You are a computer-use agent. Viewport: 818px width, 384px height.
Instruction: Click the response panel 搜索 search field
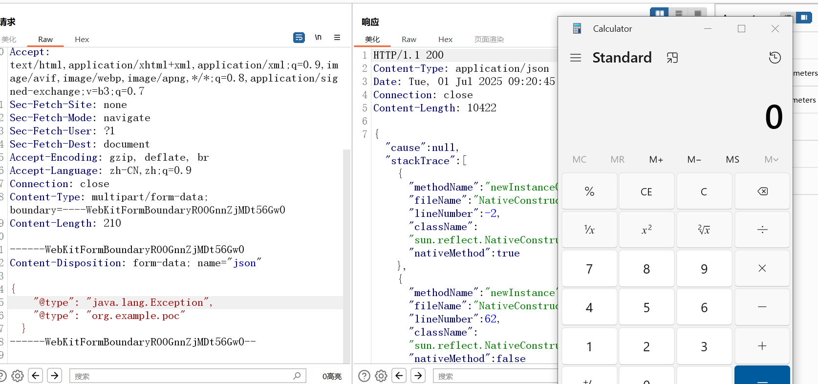tap(495, 376)
